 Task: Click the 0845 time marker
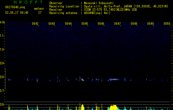point(85,24)
